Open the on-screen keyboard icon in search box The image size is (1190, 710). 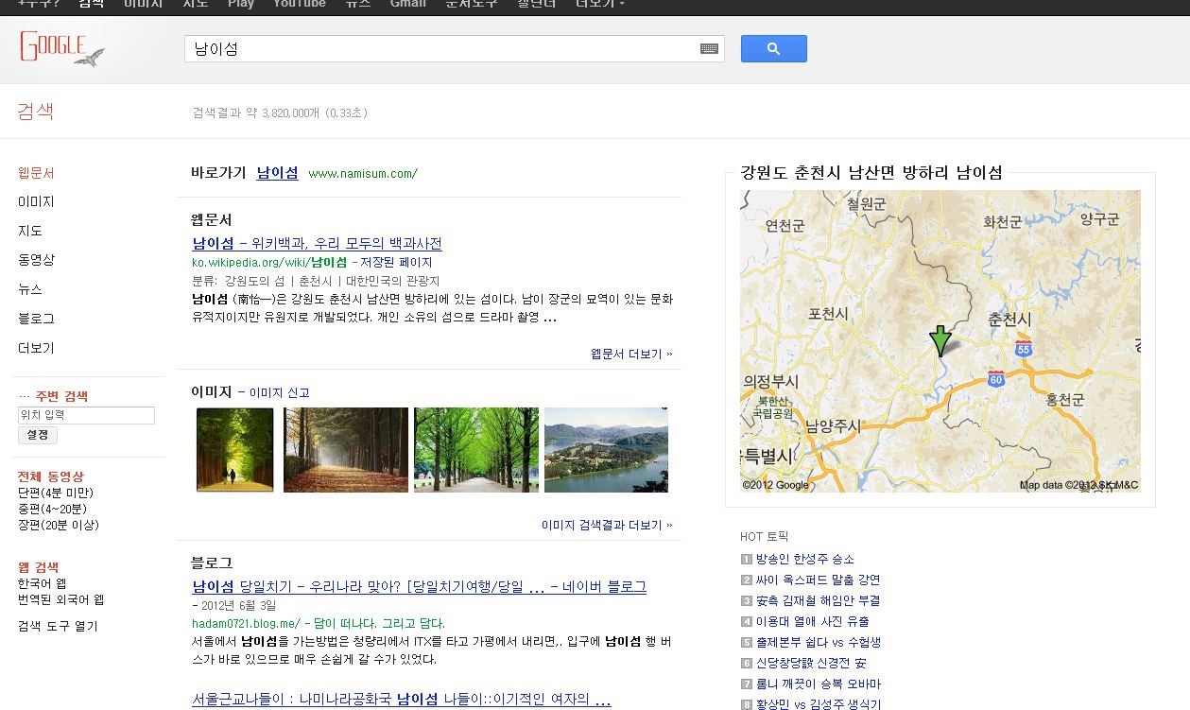pyautogui.click(x=709, y=49)
